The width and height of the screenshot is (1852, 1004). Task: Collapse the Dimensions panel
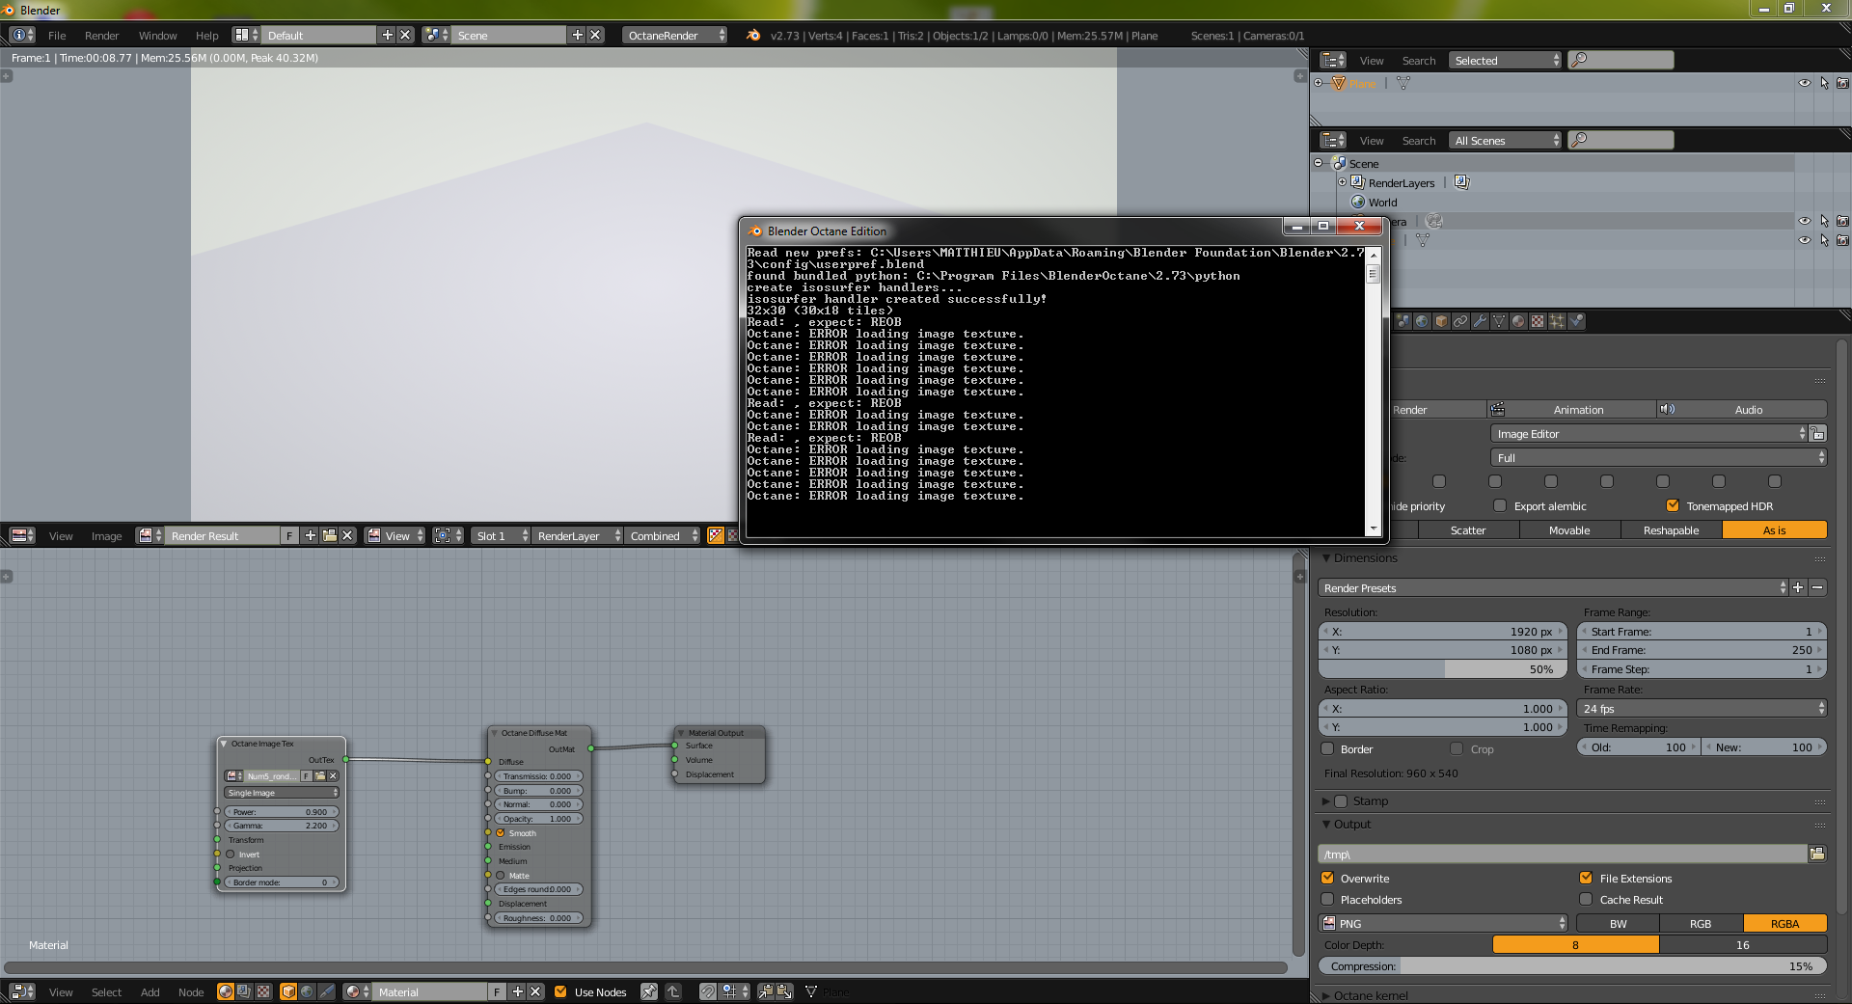1326,558
